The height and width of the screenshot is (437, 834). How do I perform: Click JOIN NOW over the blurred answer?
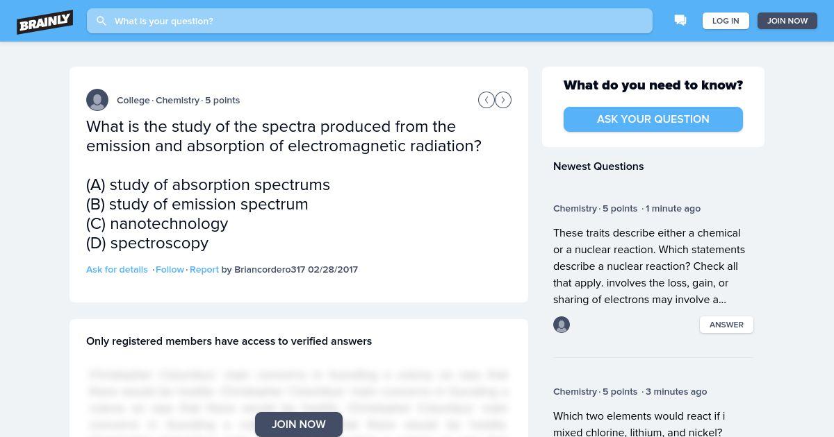coord(299,425)
